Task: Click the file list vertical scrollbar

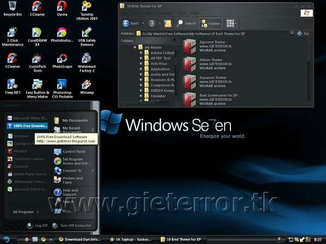Action: coord(310,70)
